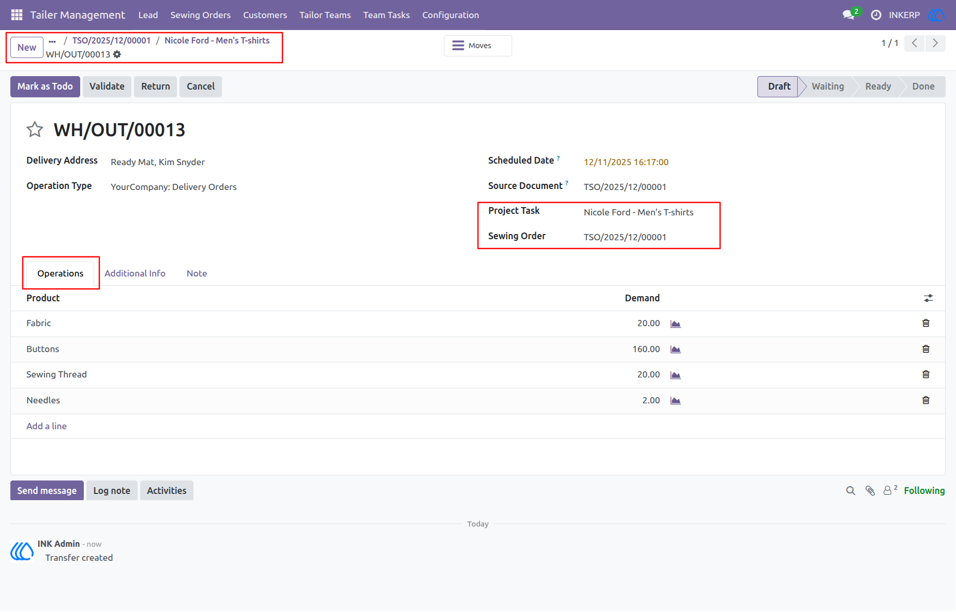Toggle the favorite star next to WH/OUT/00013
956x612 pixels.
pos(35,129)
